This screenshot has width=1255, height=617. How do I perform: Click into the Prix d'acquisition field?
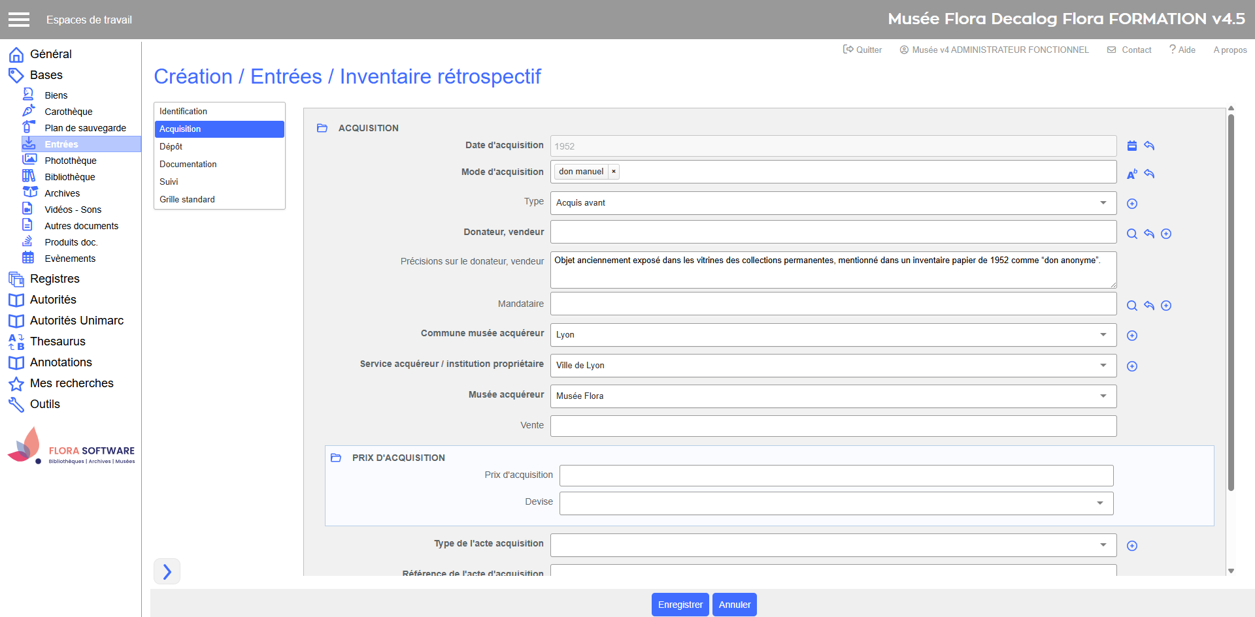point(836,476)
